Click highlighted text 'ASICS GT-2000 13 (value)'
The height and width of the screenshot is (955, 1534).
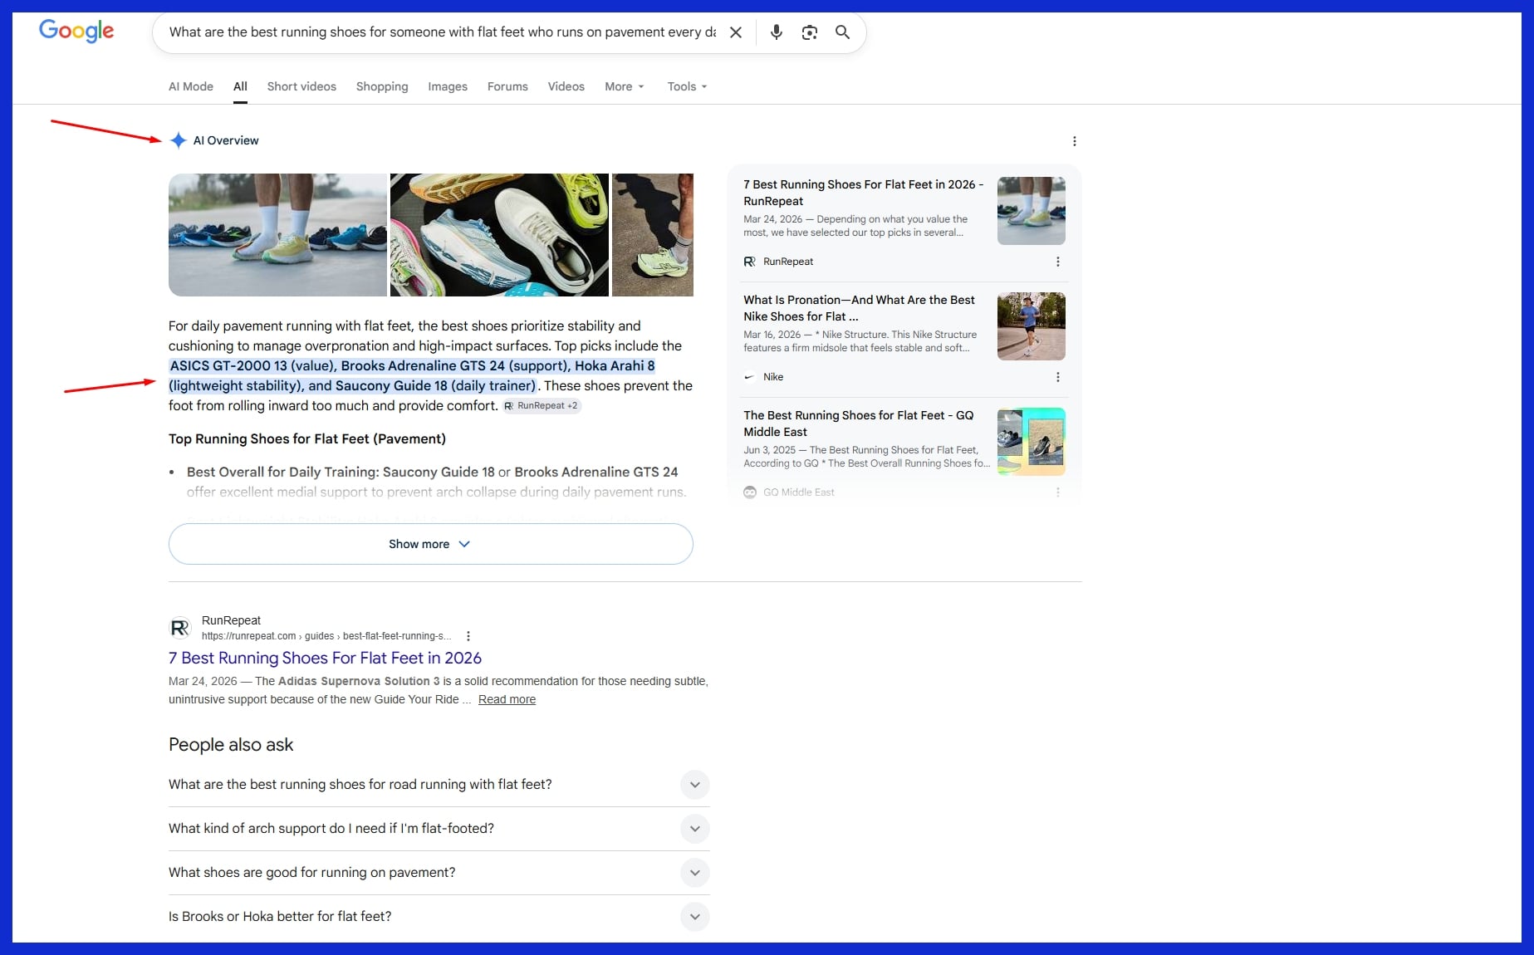(x=252, y=365)
